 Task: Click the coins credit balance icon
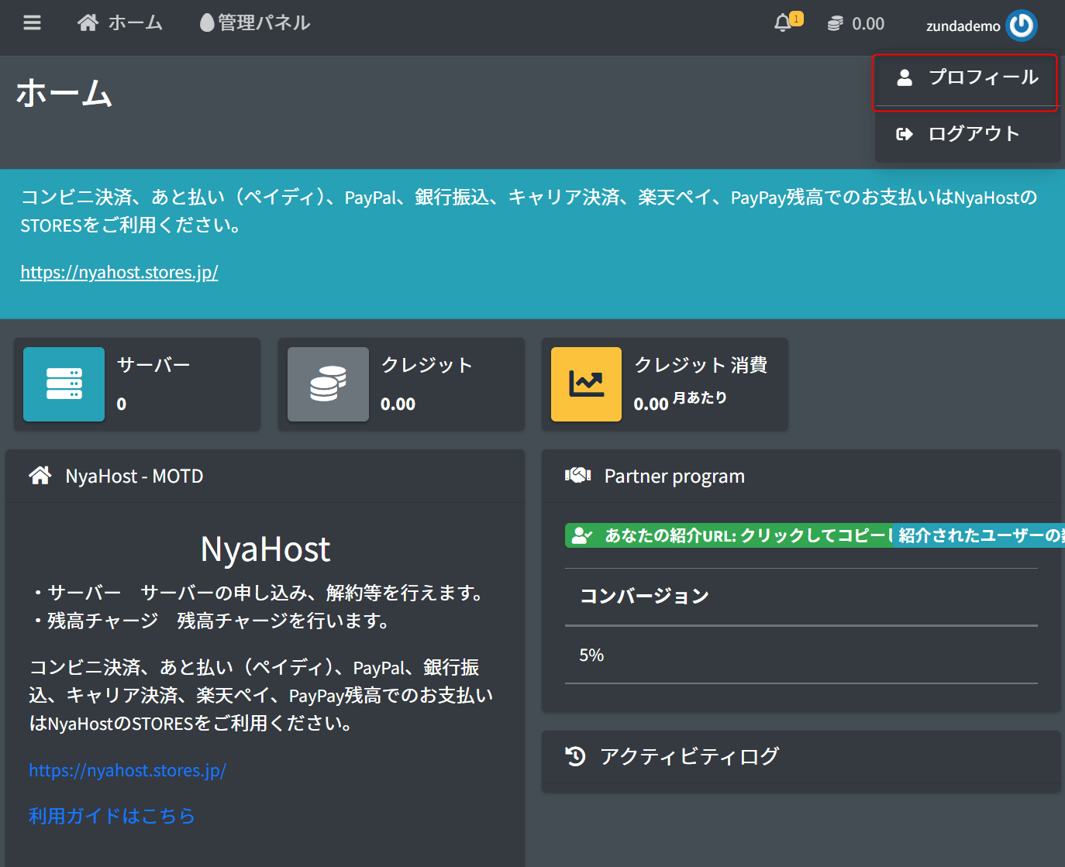coord(835,24)
